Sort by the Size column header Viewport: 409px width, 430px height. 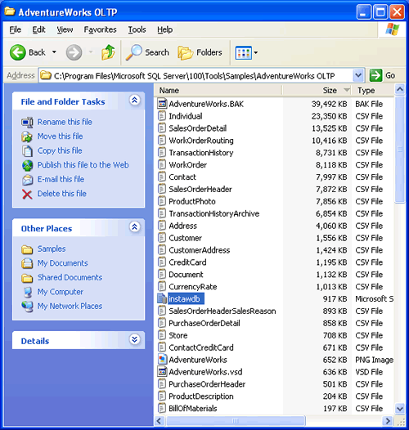point(317,90)
